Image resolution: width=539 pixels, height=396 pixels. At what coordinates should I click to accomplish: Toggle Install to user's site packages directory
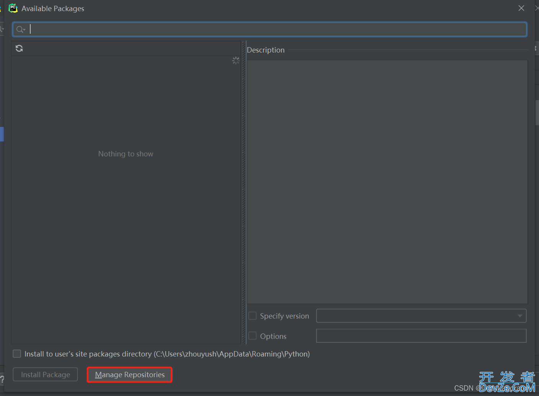17,354
